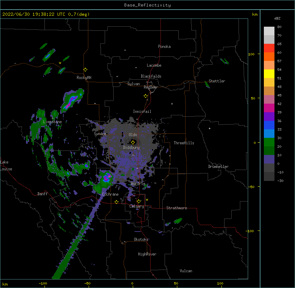Click the magenta 42 dBZ legend swatch
The width and height of the screenshot is (295, 288).
coord(269,108)
